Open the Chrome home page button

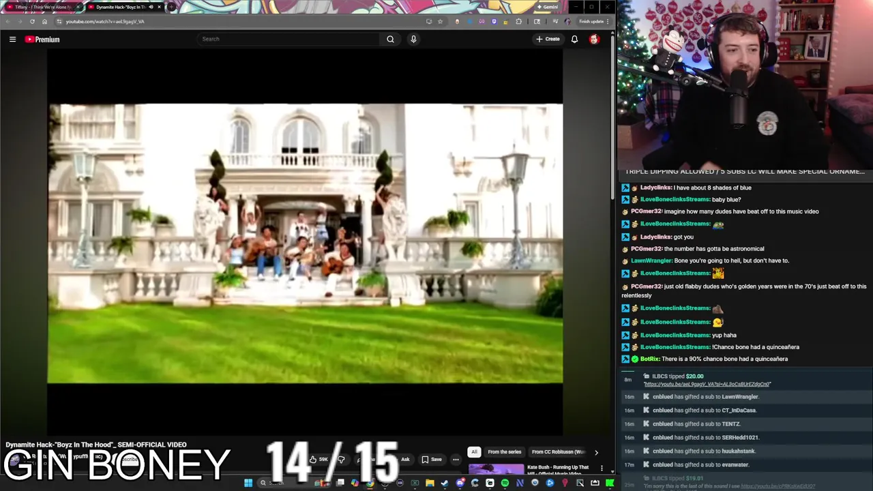tap(44, 21)
